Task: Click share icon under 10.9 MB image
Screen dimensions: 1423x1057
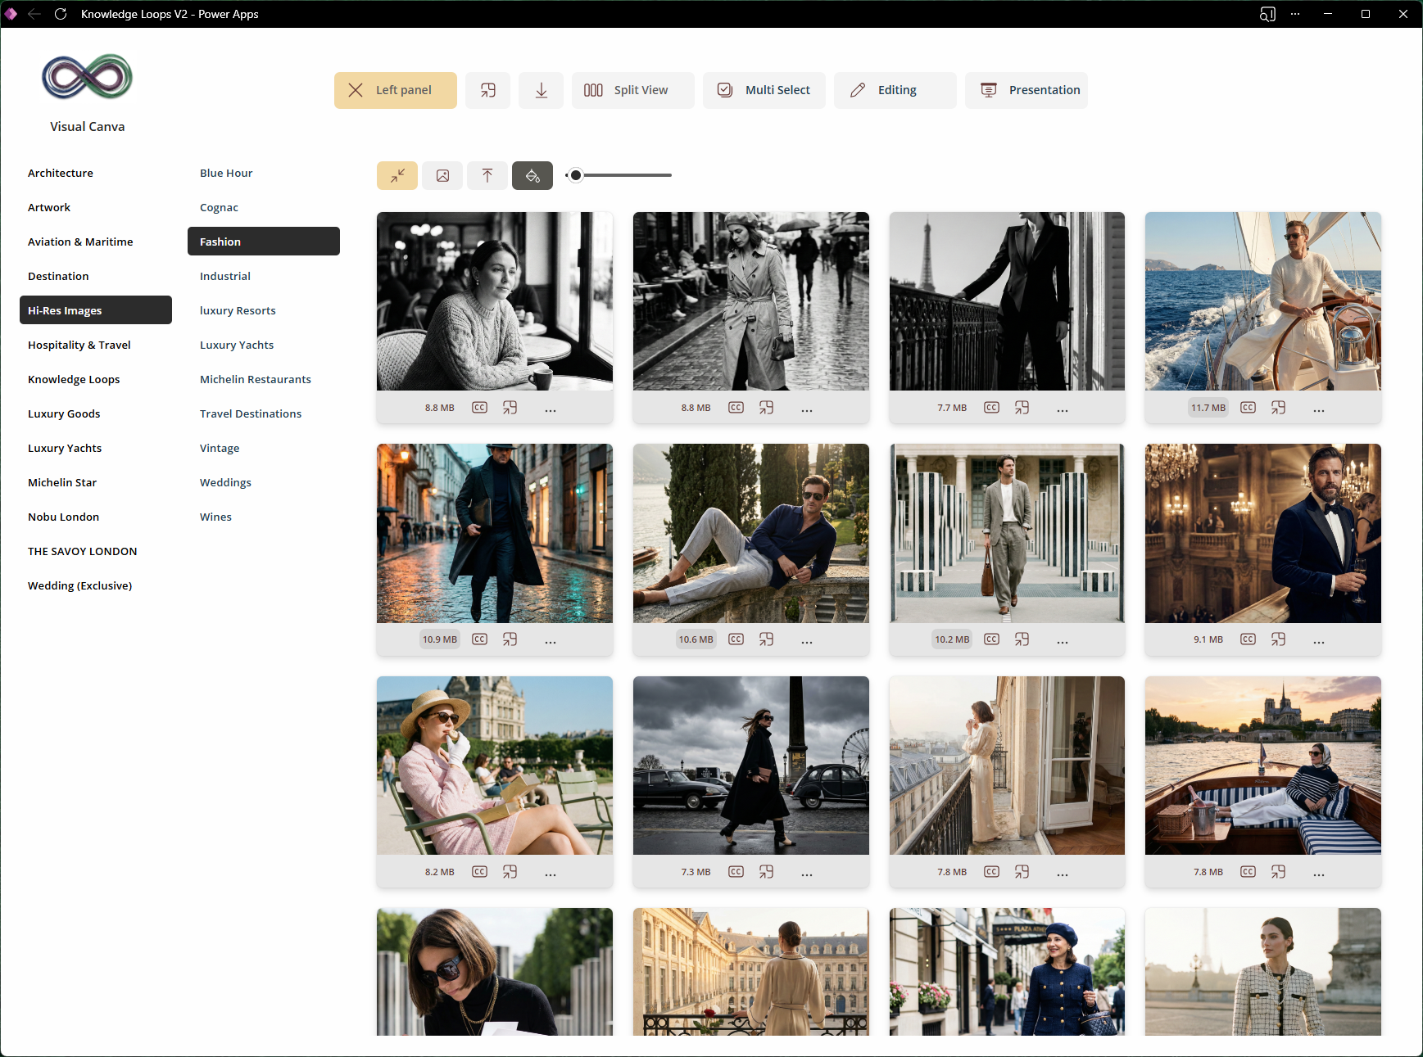Action: [x=510, y=639]
